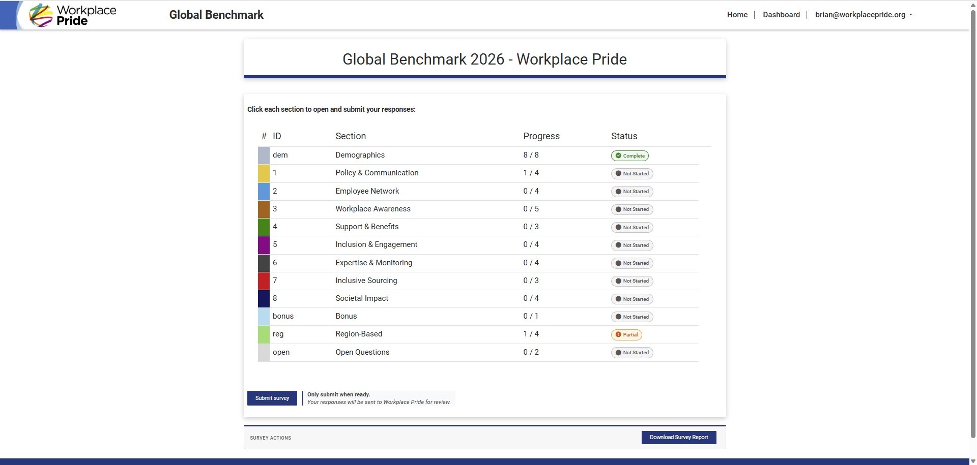Open the Home menu item
The image size is (977, 465).
pyautogui.click(x=737, y=15)
